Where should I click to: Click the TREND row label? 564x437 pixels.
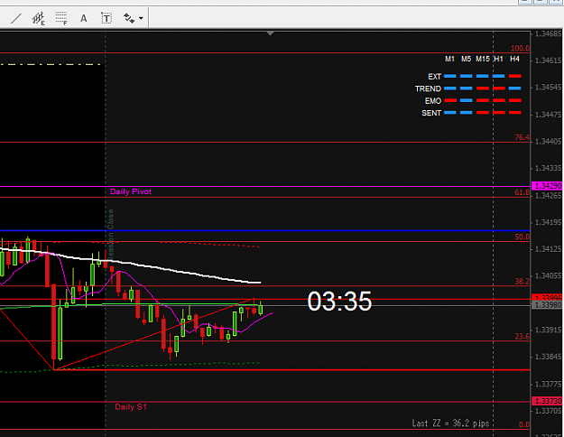point(428,88)
